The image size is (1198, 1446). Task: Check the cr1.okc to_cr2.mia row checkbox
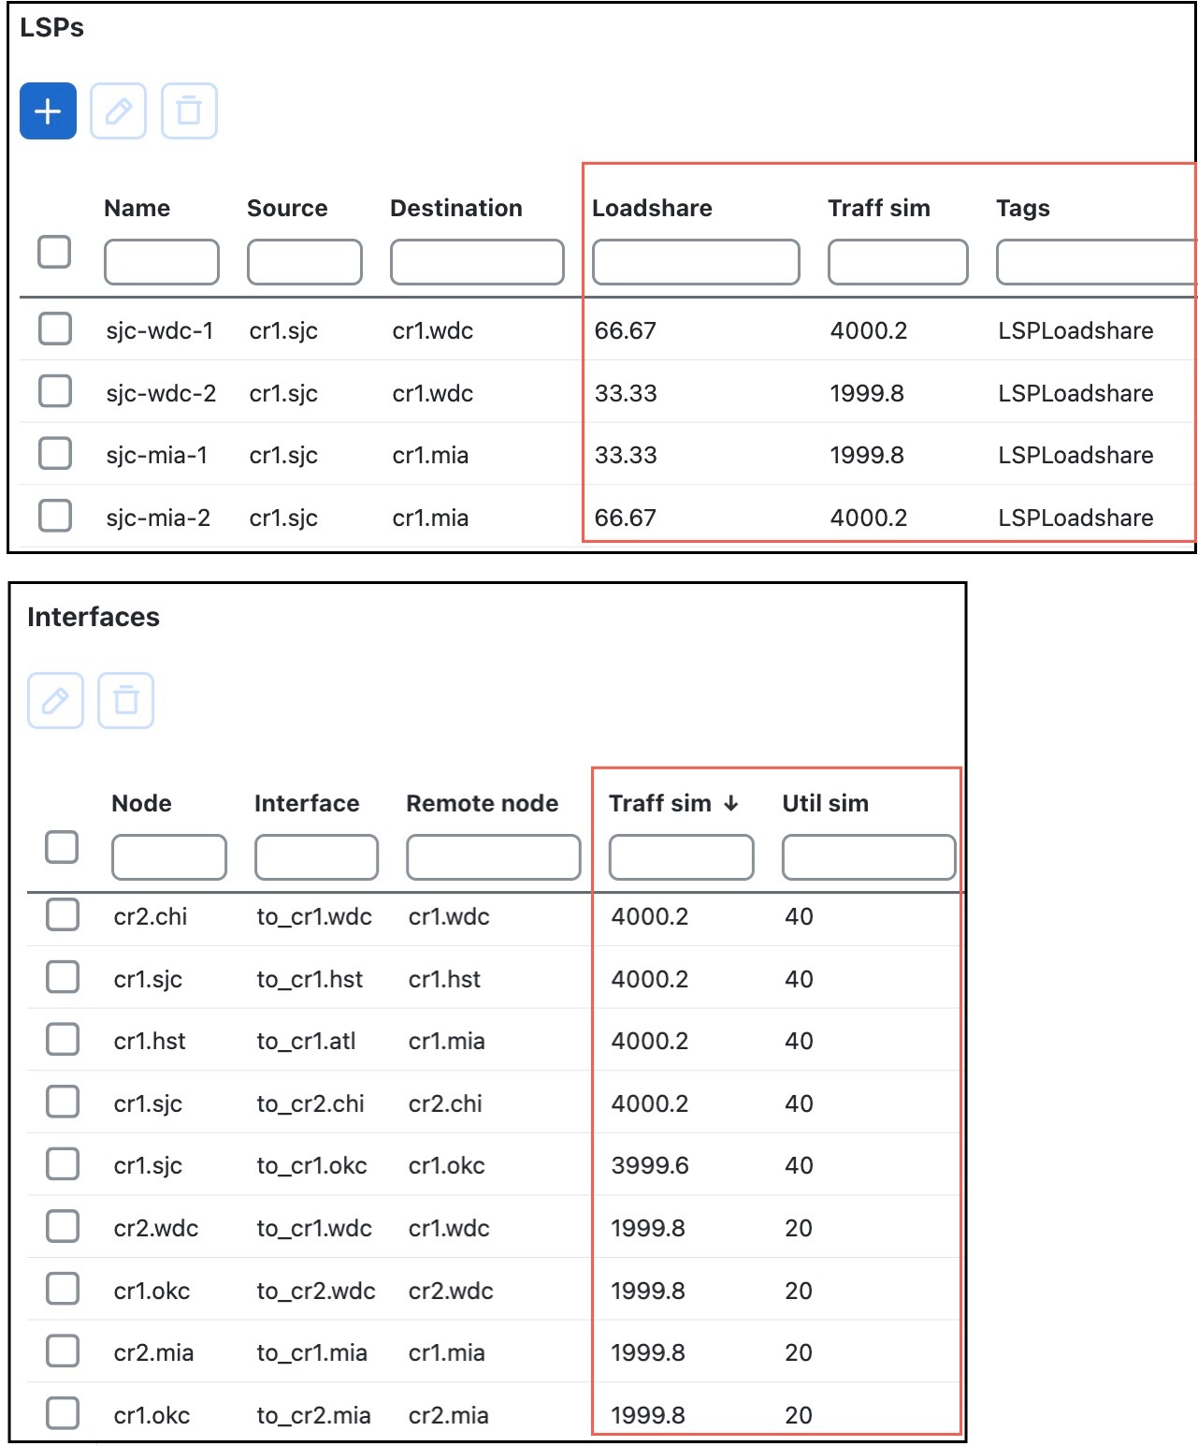click(x=62, y=1413)
